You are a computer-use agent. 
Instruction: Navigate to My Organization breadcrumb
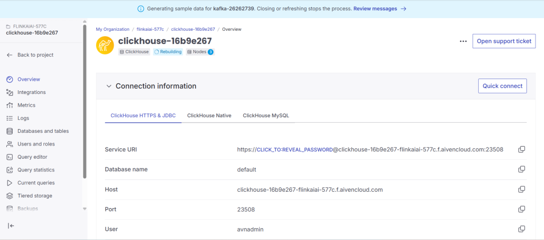tap(113, 29)
